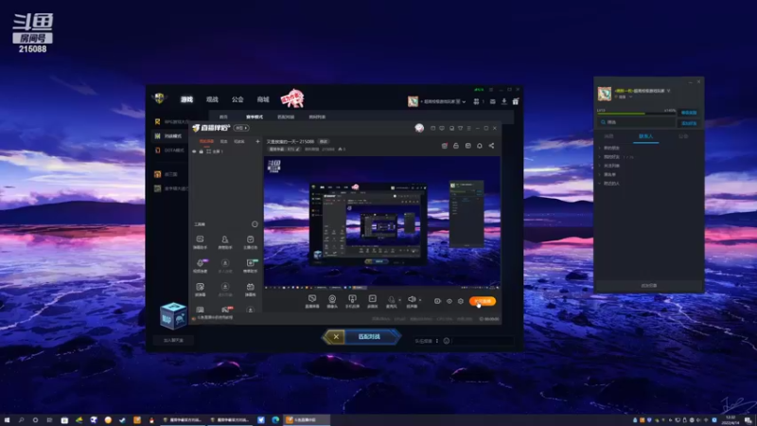
Task: Click the 直播伴侣 logo in stream window
Action: tap(210, 128)
